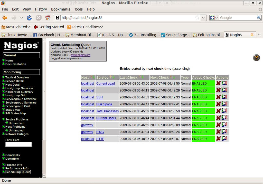This screenshot has width=263, height=184.
Task: Open the Disk Space service link
Action: [x=104, y=104]
